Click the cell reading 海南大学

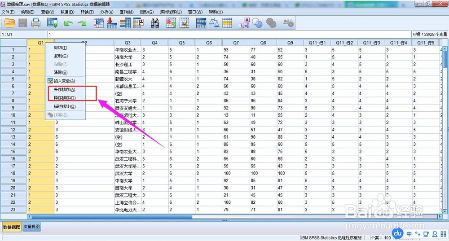click(128, 57)
